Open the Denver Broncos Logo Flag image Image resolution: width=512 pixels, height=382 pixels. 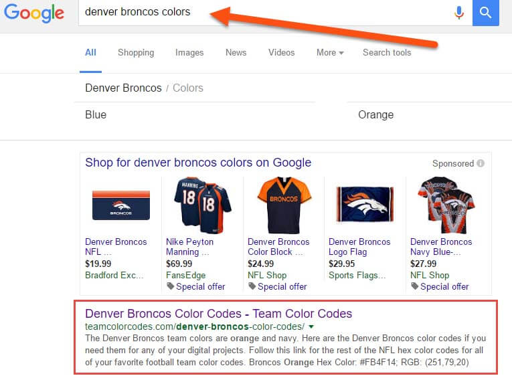(365, 205)
